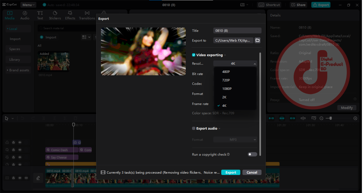363x193 pixels.
Task: Click the teal Export button in dialog
Action: [x=231, y=173]
